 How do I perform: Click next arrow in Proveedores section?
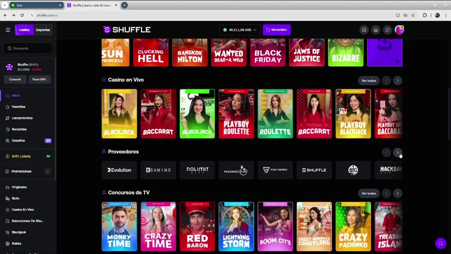pos(397,152)
